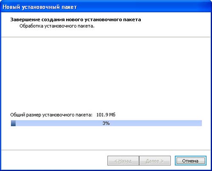Click the Отмена button

pyautogui.click(x=190, y=161)
